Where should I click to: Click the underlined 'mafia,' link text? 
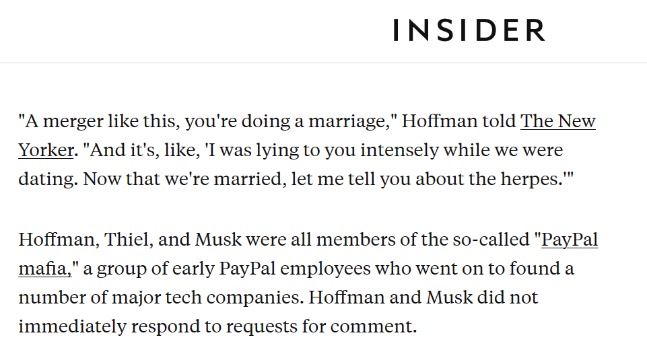pyautogui.click(x=45, y=269)
